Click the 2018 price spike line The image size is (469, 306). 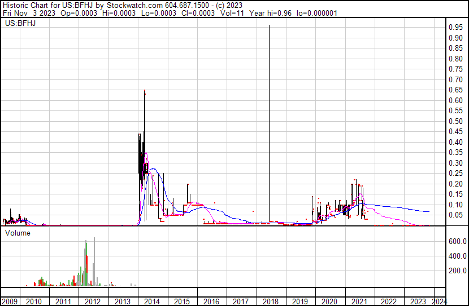pyautogui.click(x=269, y=124)
